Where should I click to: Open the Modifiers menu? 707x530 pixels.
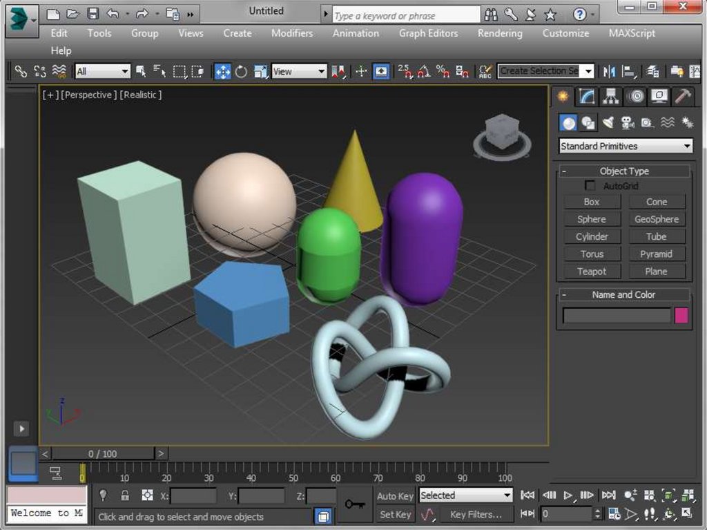[x=291, y=33]
